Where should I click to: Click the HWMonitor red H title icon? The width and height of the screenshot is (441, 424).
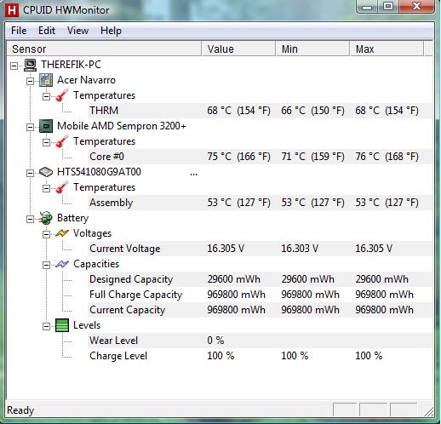(12, 10)
